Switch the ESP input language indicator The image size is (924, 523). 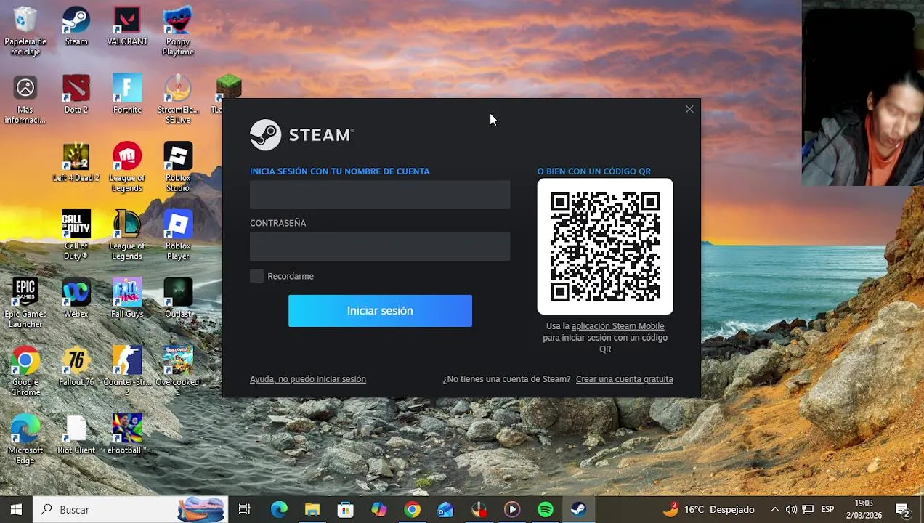pyautogui.click(x=827, y=509)
